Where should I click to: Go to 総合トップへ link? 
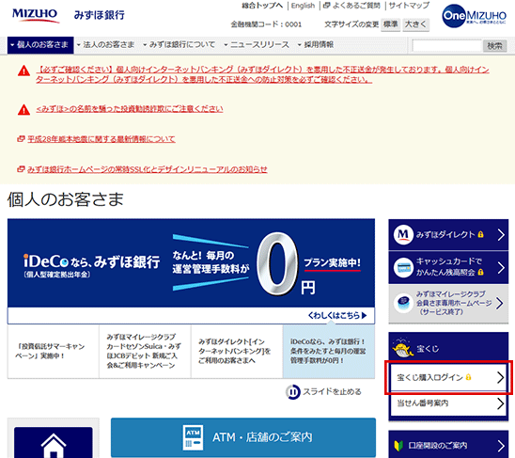tap(262, 6)
